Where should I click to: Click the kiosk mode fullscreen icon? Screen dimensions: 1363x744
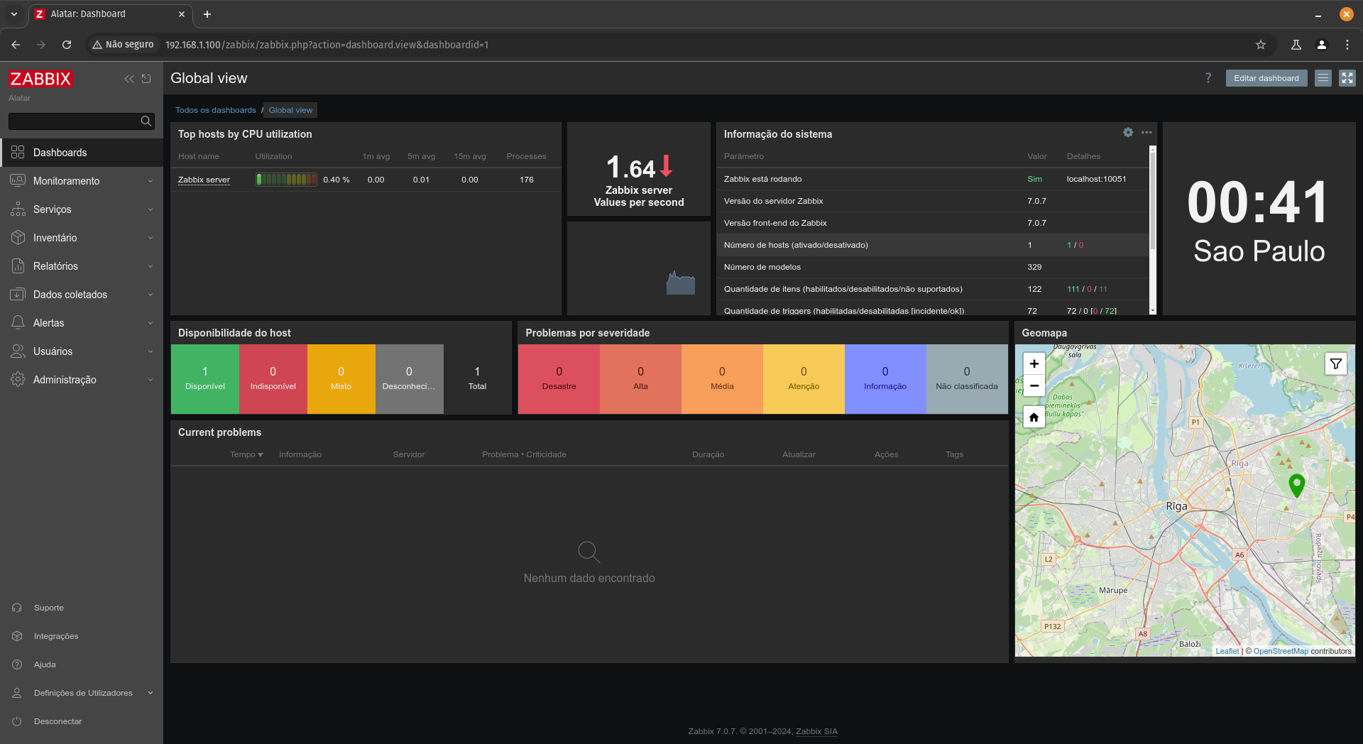(1347, 78)
